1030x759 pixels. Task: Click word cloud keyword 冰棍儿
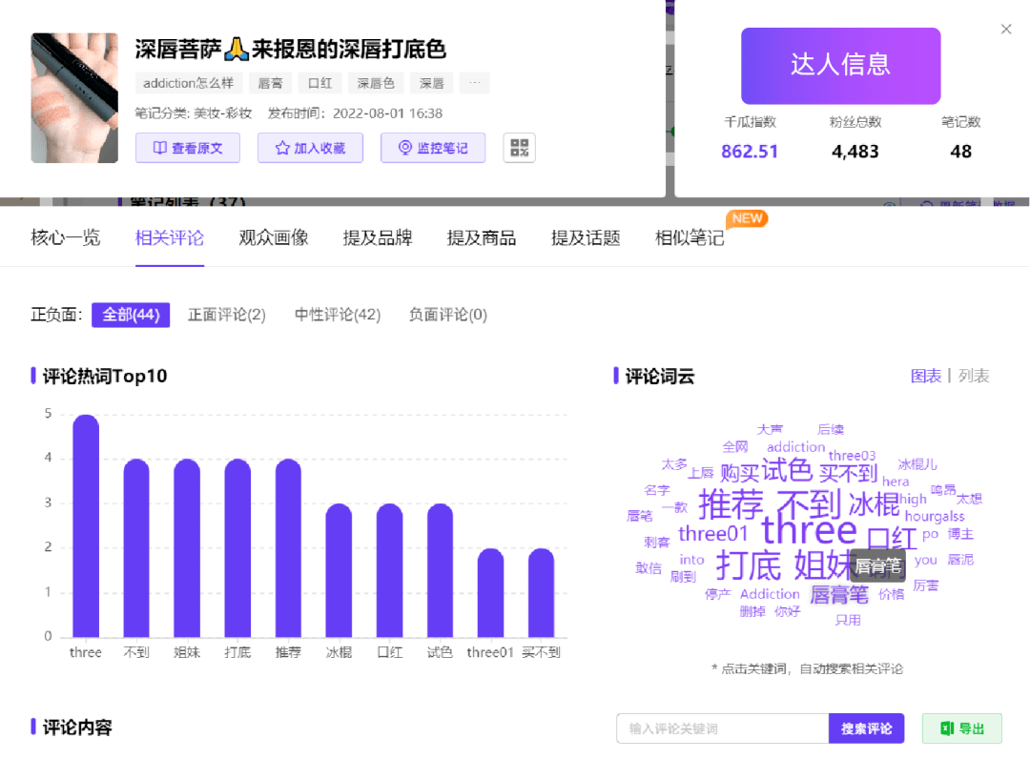click(917, 465)
